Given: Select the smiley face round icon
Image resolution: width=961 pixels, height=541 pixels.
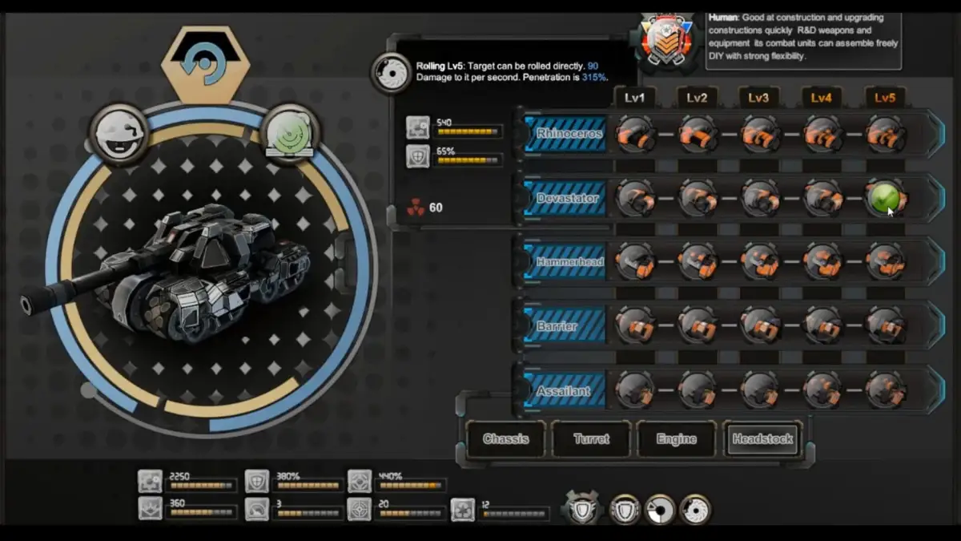Looking at the screenshot, I should tap(119, 132).
